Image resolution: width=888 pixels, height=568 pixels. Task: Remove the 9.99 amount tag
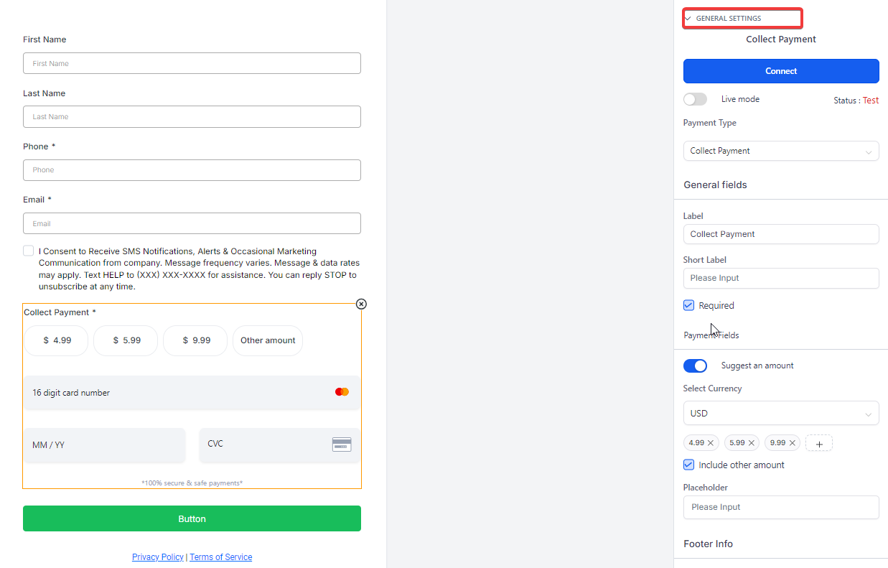pyautogui.click(x=793, y=443)
